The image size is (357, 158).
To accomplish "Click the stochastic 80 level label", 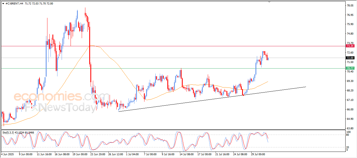I will point(348,135).
